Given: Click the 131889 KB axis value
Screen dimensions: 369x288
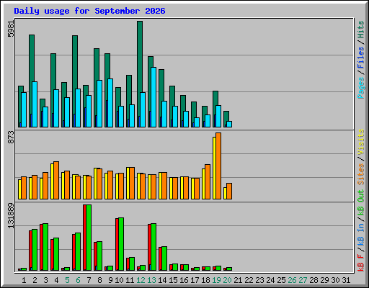Looking at the screenshot, I should [x=11, y=215].
